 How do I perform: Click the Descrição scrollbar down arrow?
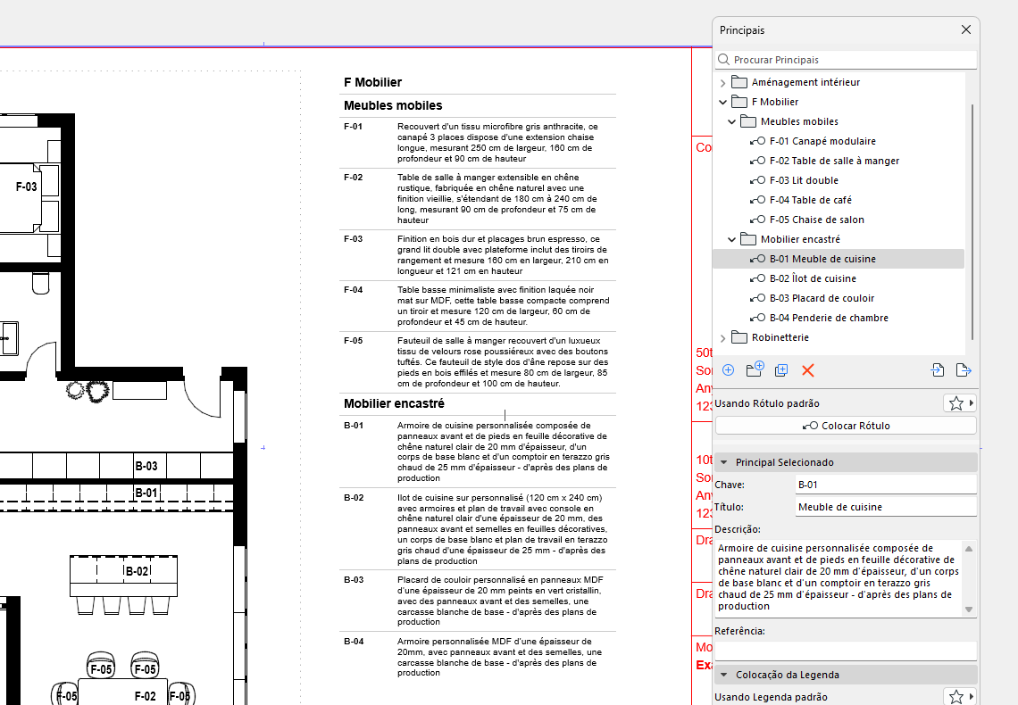(x=969, y=609)
